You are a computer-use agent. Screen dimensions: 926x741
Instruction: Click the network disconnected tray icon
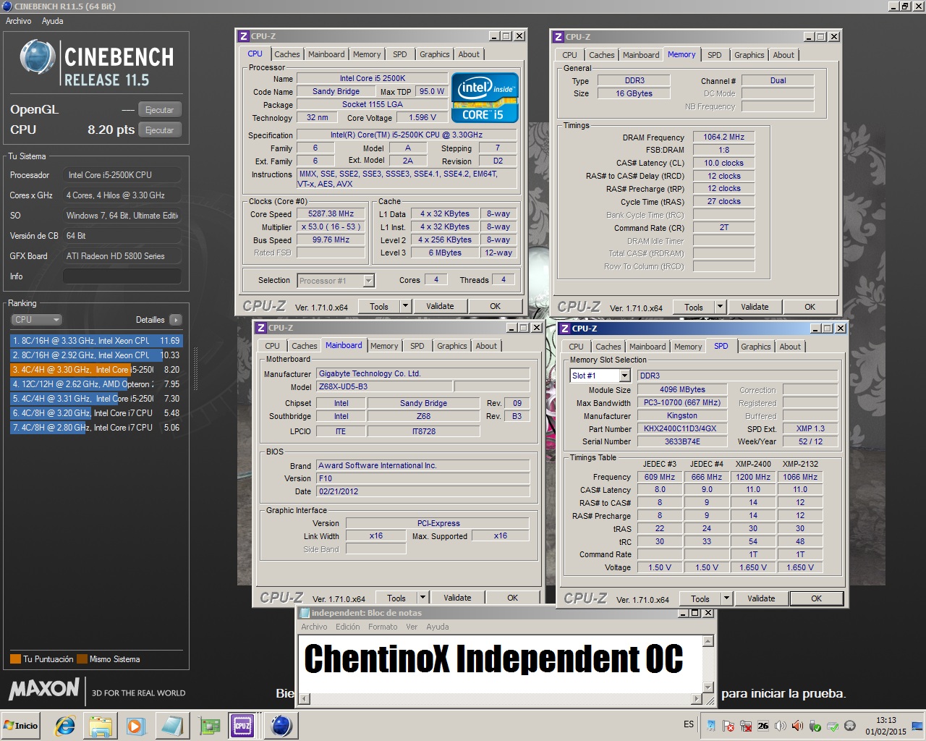point(746,726)
